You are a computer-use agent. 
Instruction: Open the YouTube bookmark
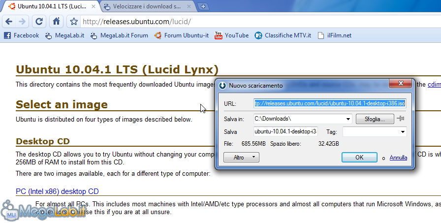pos(231,35)
